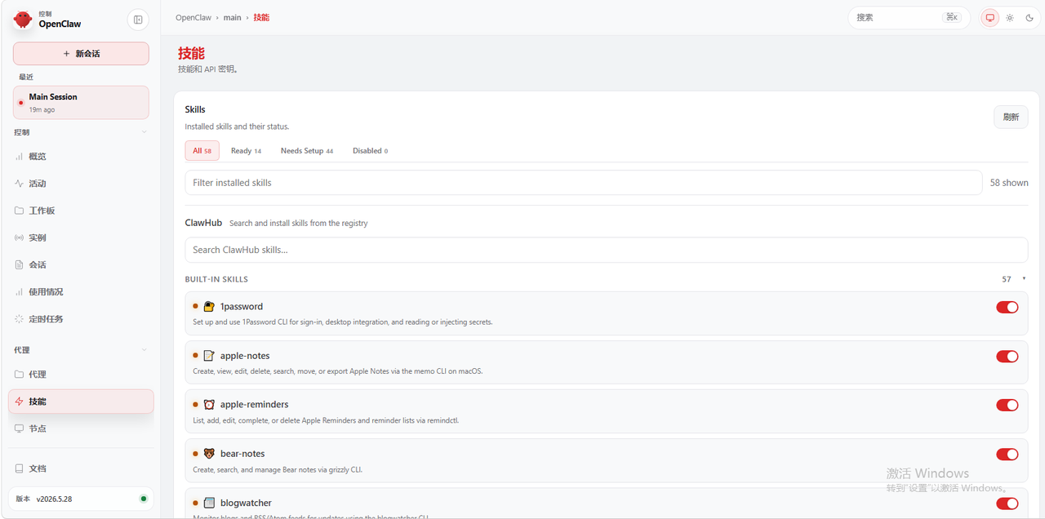Click the blogwatcher newspaper icon
The height and width of the screenshot is (519, 1045).
point(209,503)
